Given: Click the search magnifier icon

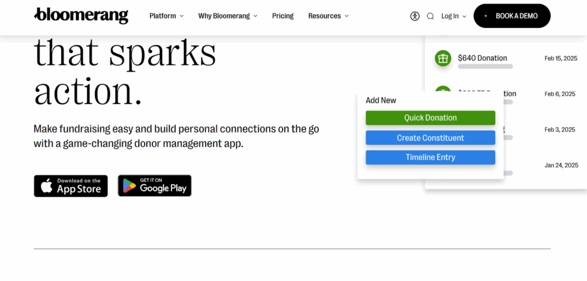Looking at the screenshot, I should pyautogui.click(x=431, y=16).
